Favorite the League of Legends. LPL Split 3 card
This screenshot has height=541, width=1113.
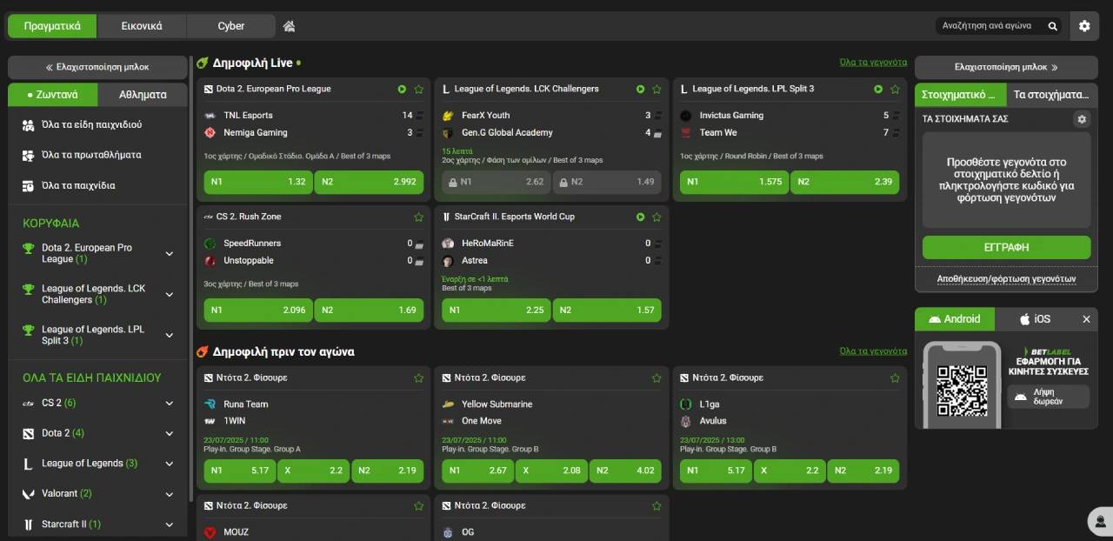pos(895,89)
